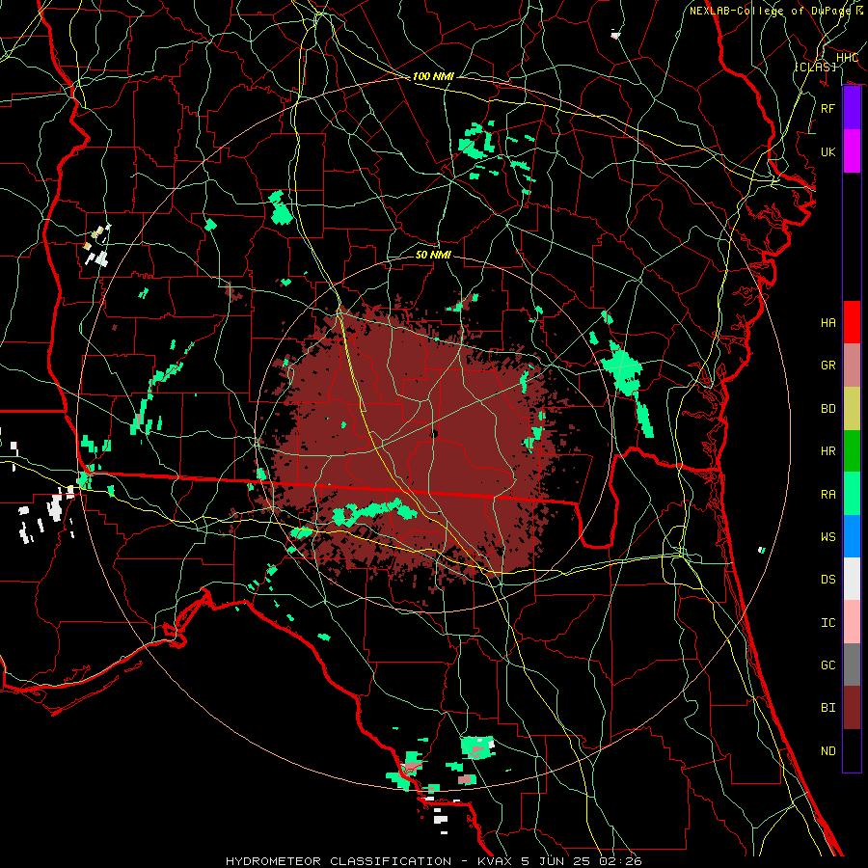
Task: Select the GR pink legend swatch
Action: pos(852,365)
